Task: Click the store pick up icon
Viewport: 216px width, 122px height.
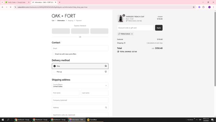Action: pos(106,72)
